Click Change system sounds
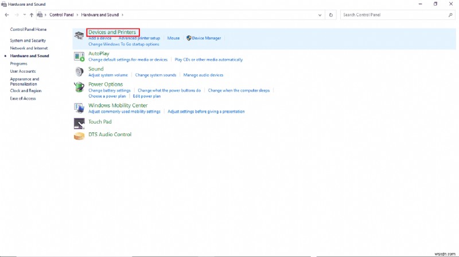 click(x=155, y=75)
